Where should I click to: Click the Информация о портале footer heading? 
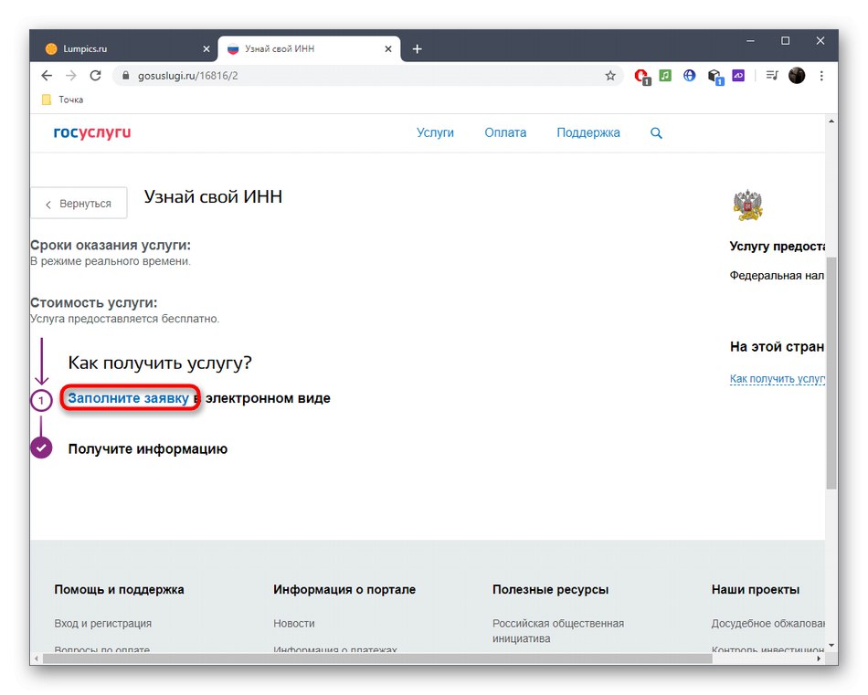pyautogui.click(x=344, y=590)
